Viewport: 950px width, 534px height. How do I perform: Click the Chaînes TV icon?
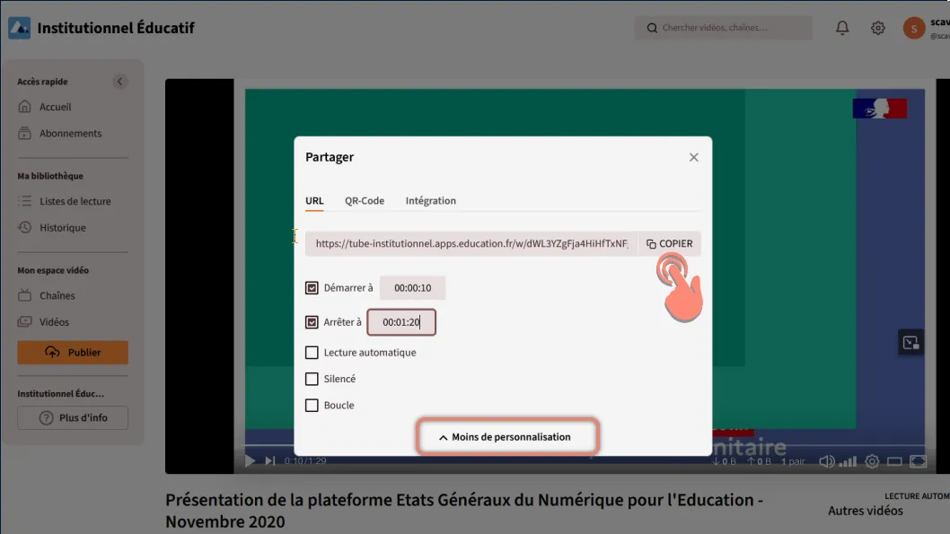tap(24, 295)
